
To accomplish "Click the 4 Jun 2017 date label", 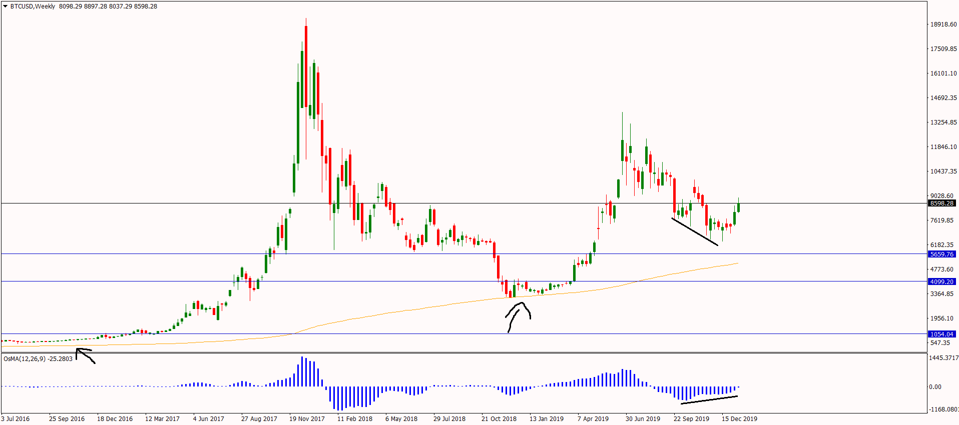I will coord(208,418).
